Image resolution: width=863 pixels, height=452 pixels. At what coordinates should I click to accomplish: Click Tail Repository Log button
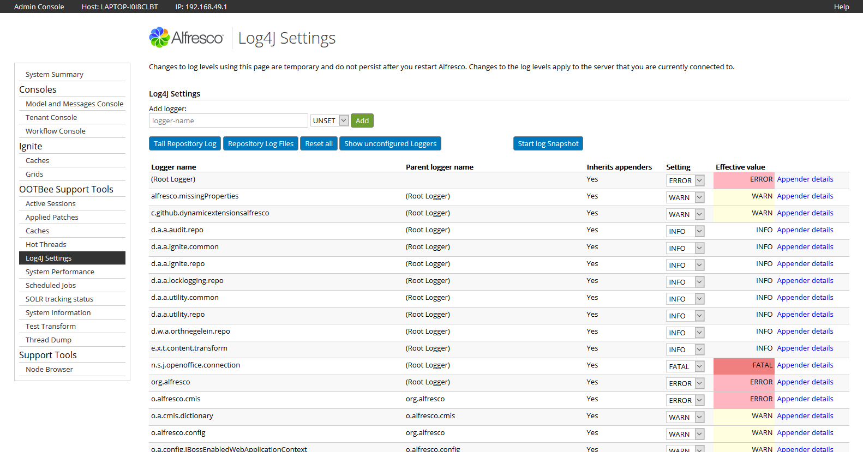[185, 143]
